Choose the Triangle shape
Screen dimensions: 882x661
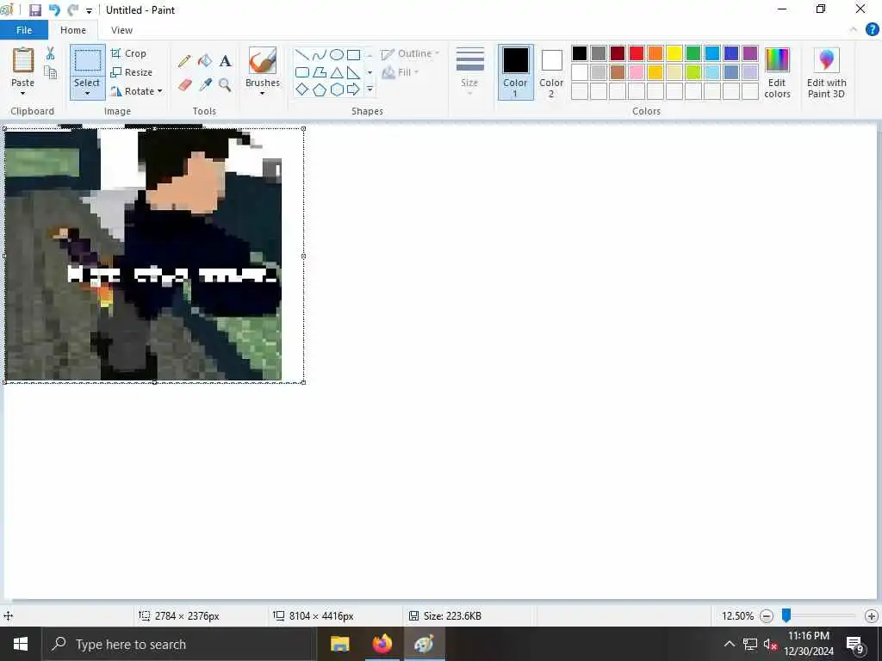(x=337, y=72)
